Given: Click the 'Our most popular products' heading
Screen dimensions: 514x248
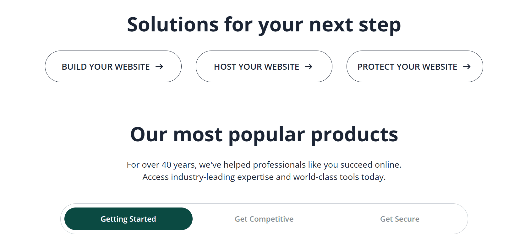Looking at the screenshot, I should coord(264,134).
